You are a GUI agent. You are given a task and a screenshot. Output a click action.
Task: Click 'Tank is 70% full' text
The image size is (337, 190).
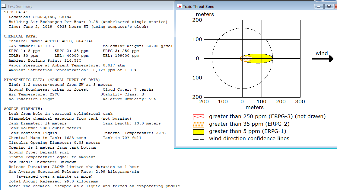click(x=122, y=138)
